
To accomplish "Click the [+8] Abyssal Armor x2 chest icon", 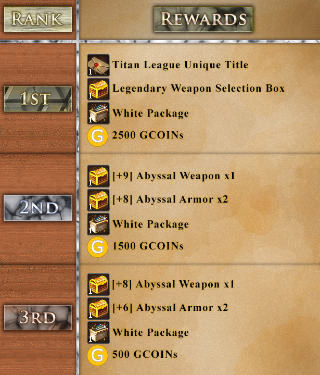I will [x=98, y=200].
